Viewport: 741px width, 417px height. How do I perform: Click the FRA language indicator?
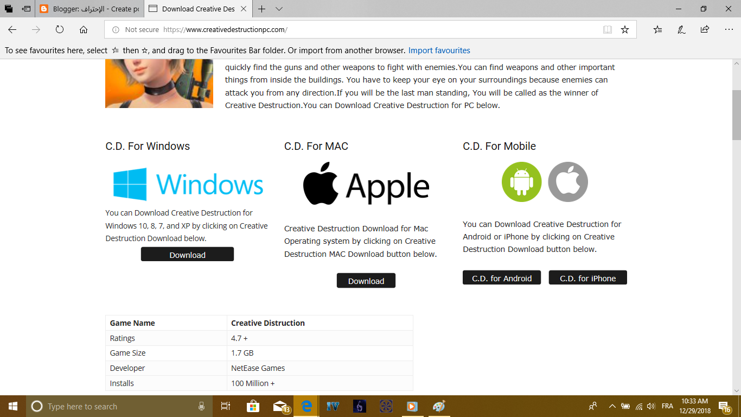(667, 406)
